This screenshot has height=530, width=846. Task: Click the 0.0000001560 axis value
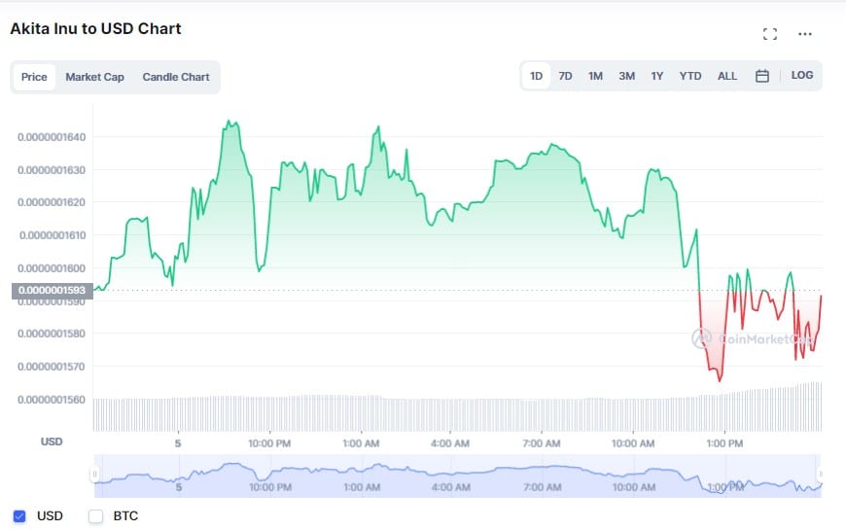point(52,400)
